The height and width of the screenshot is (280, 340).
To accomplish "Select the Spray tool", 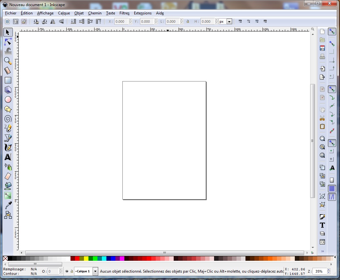I will [x=8, y=167].
